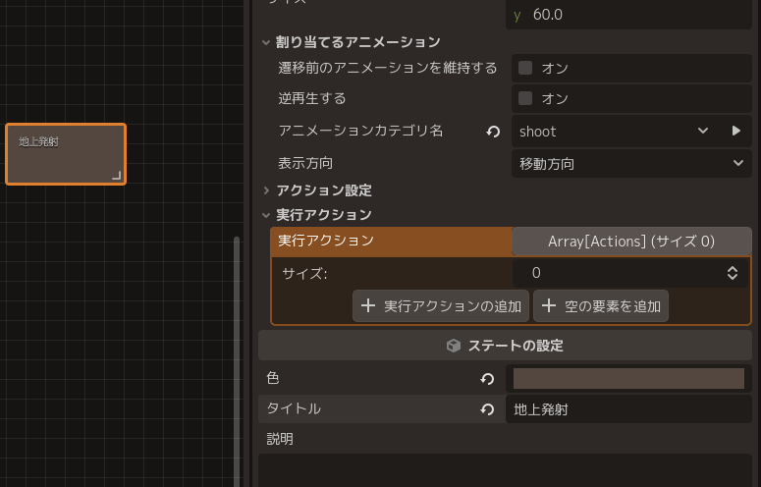Expand the アクション設定 section
The height and width of the screenshot is (487, 761).
266,190
